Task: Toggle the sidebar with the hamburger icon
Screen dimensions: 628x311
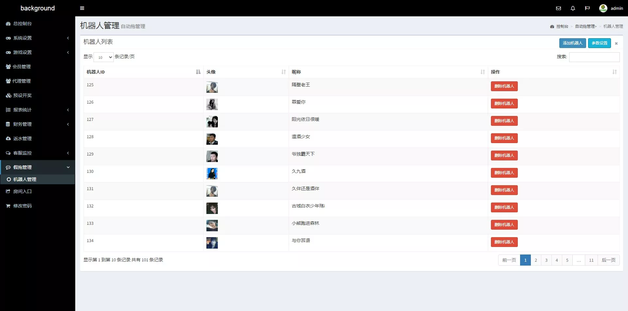Action: [x=82, y=8]
